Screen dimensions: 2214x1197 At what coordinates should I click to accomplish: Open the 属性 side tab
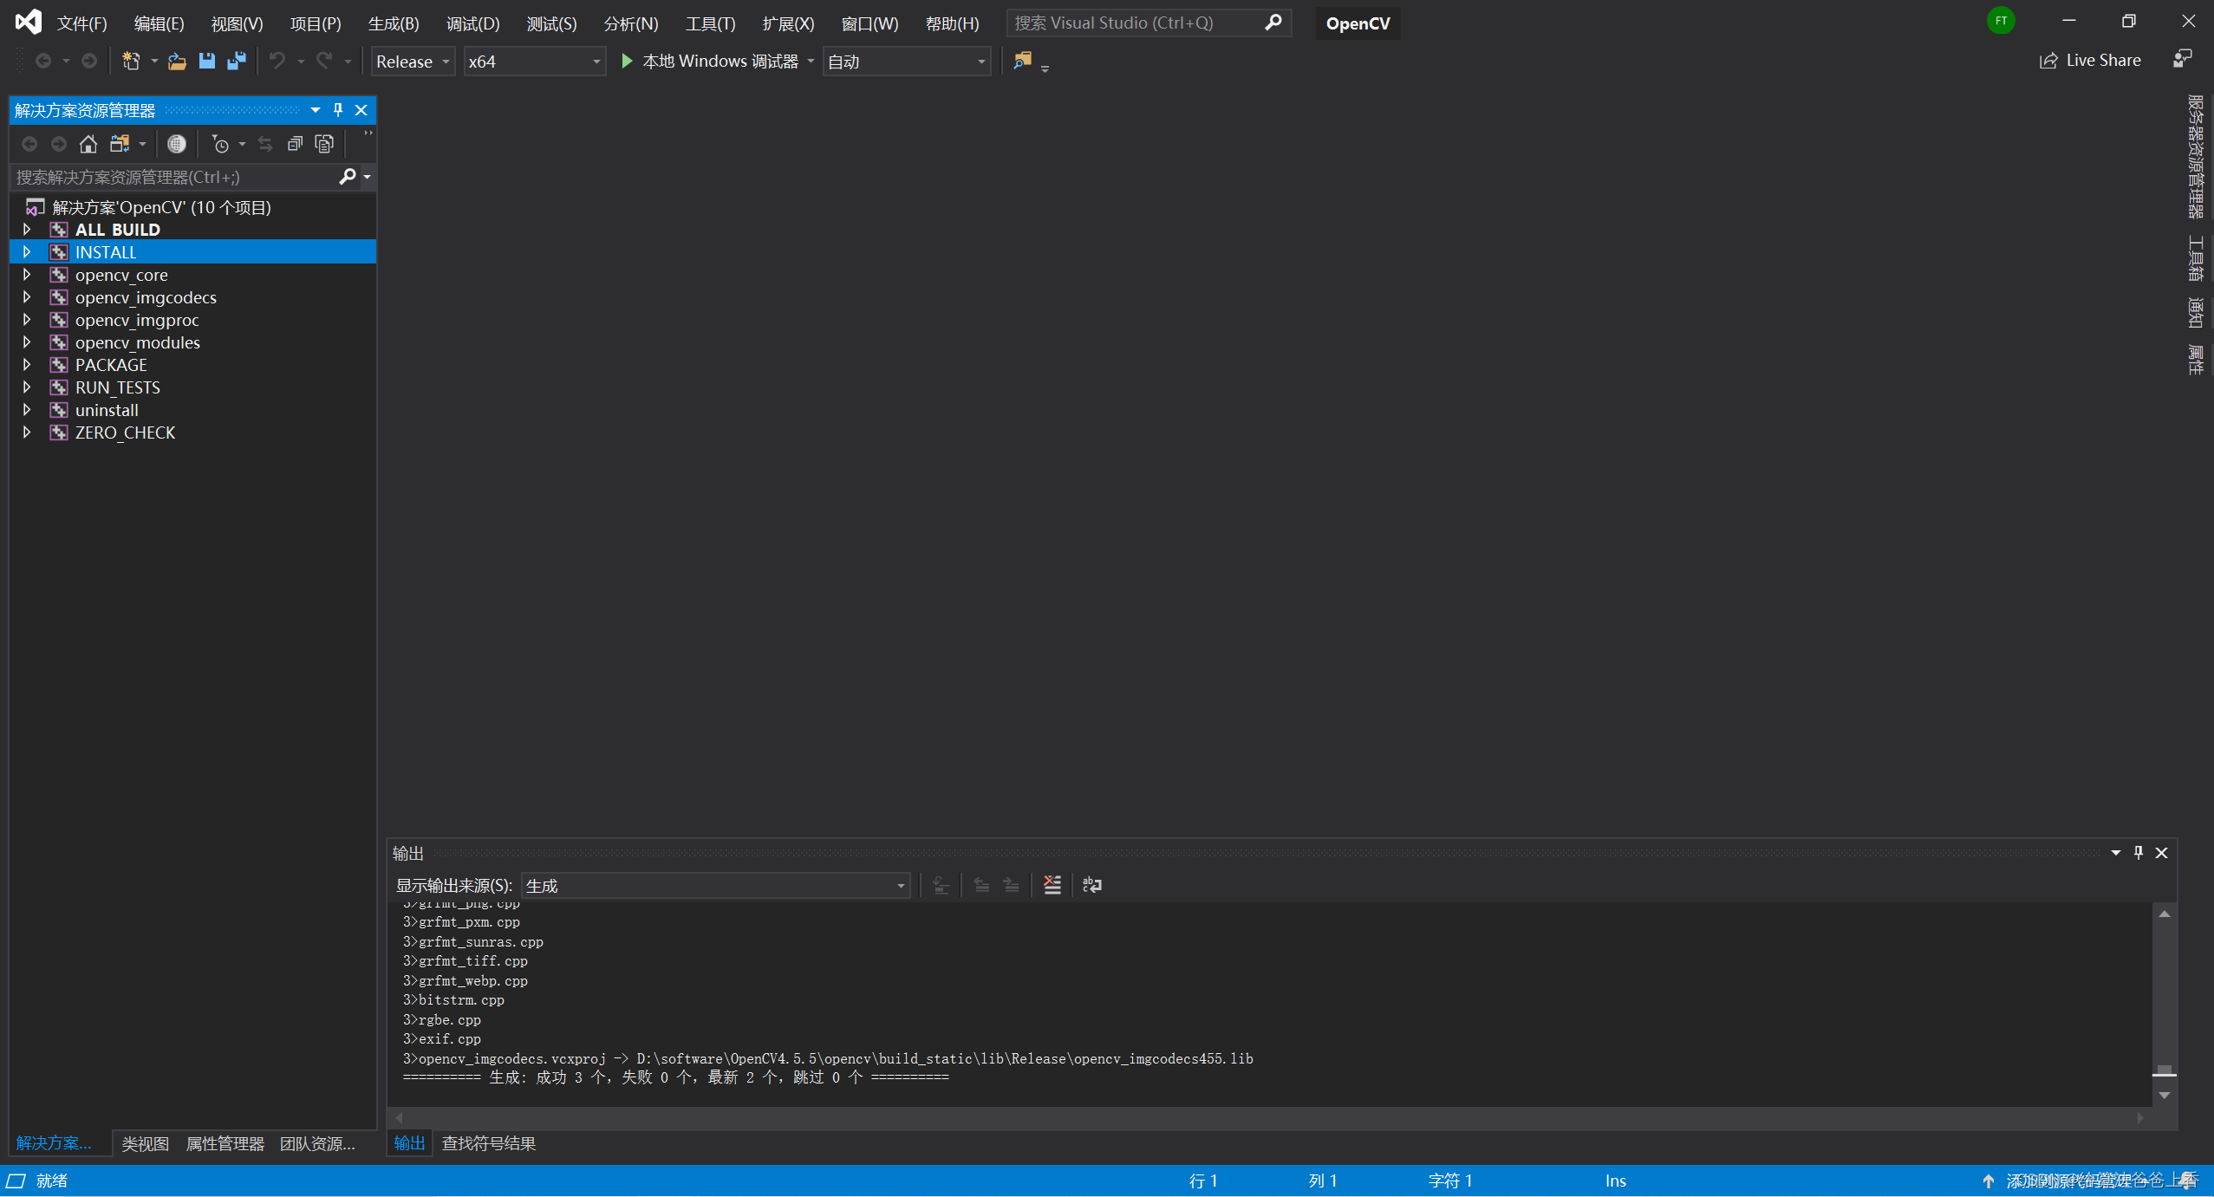pyautogui.click(x=2194, y=359)
